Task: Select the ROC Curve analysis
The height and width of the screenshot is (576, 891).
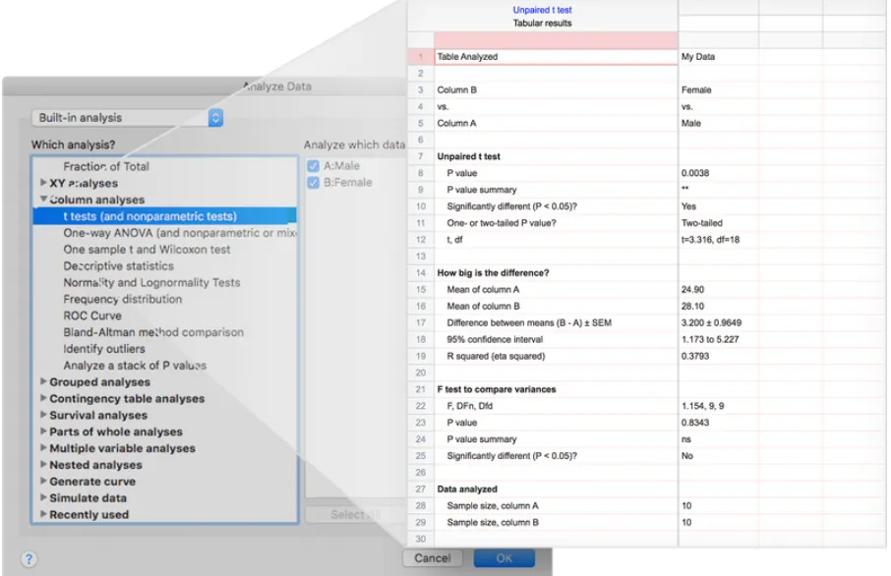Action: click(x=92, y=316)
